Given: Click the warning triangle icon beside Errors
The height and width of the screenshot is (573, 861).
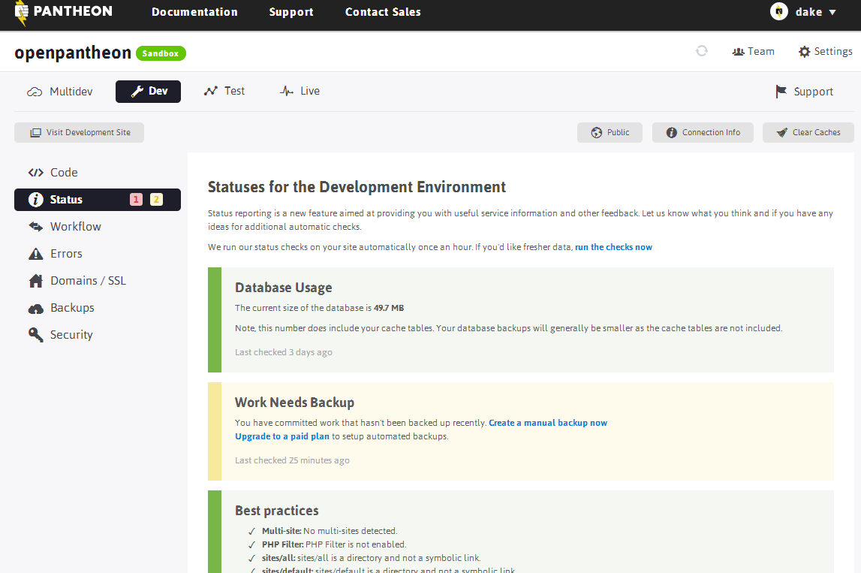Looking at the screenshot, I should 36,253.
